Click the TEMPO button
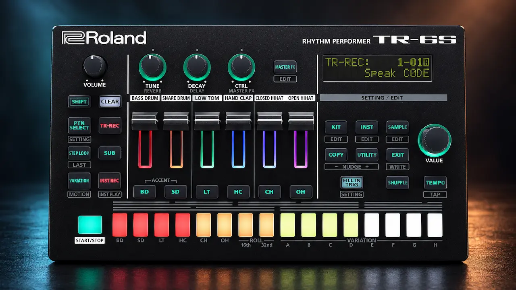Viewport: 516px width, 290px height. tap(435, 182)
